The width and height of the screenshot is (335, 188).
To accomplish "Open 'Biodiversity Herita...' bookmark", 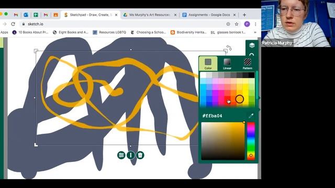I will 188,32.
